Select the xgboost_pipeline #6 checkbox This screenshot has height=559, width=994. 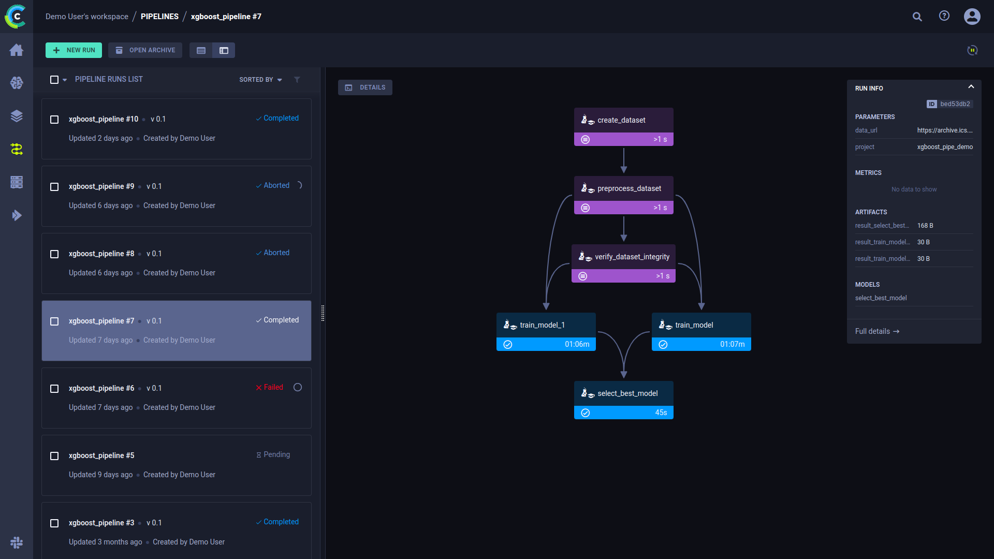[54, 388]
